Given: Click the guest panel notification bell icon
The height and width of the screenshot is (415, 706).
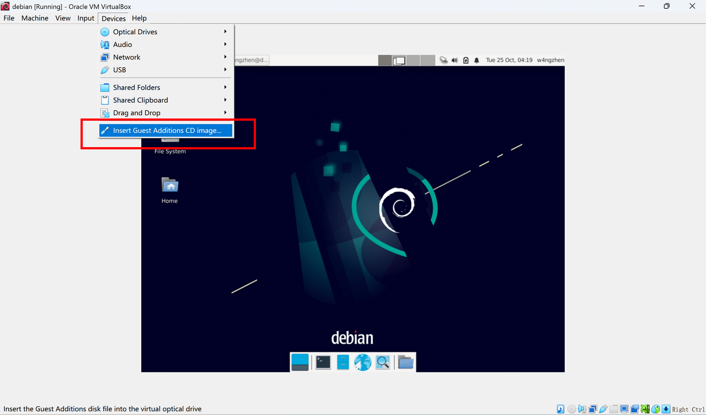Looking at the screenshot, I should (477, 60).
